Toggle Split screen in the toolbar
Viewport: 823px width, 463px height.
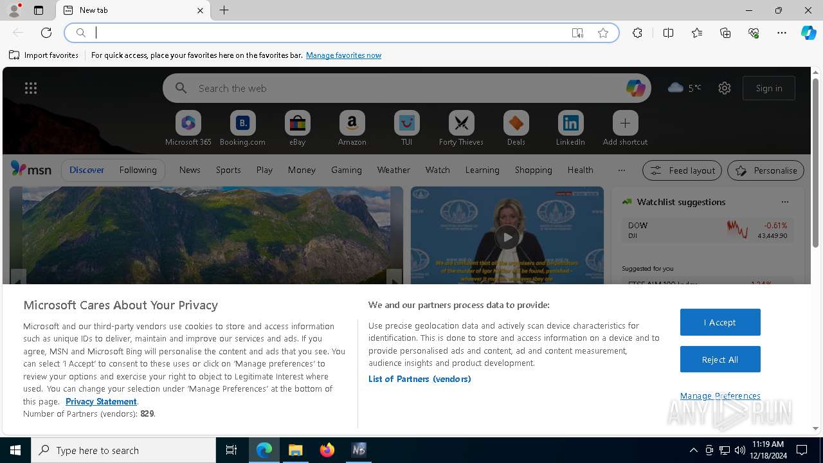pos(668,33)
